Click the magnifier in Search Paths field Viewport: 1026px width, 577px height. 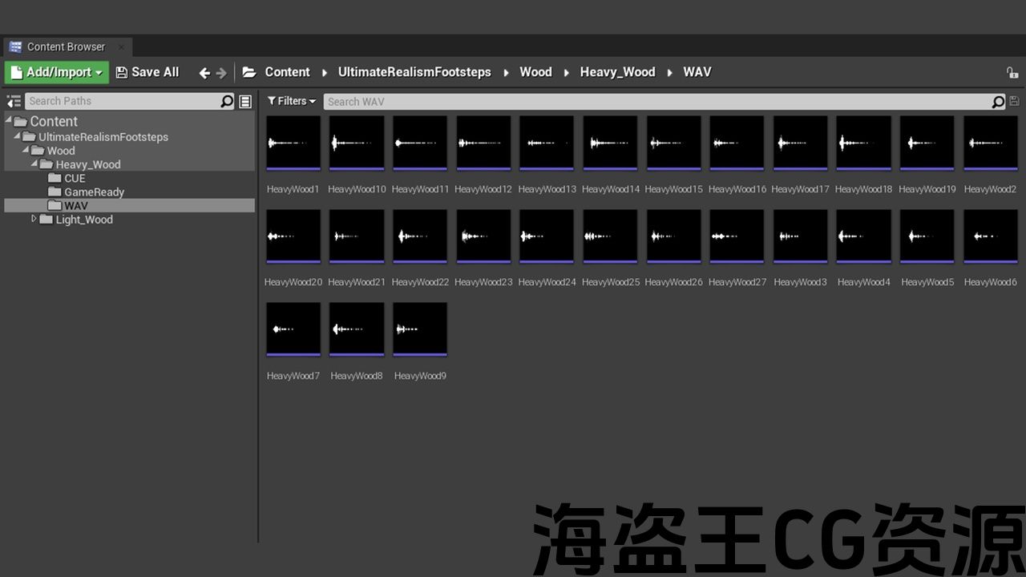[227, 102]
